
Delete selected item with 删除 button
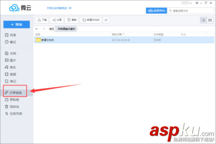pyautogui.click(x=72, y=20)
